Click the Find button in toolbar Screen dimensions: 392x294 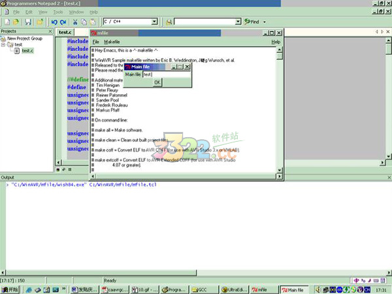point(252,22)
